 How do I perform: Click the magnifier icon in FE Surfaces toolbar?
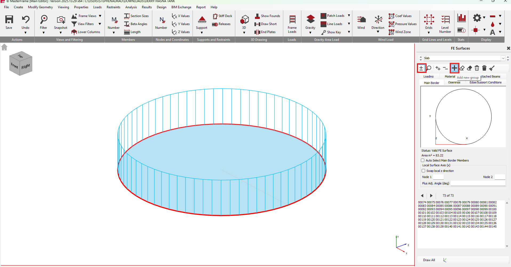[429, 68]
